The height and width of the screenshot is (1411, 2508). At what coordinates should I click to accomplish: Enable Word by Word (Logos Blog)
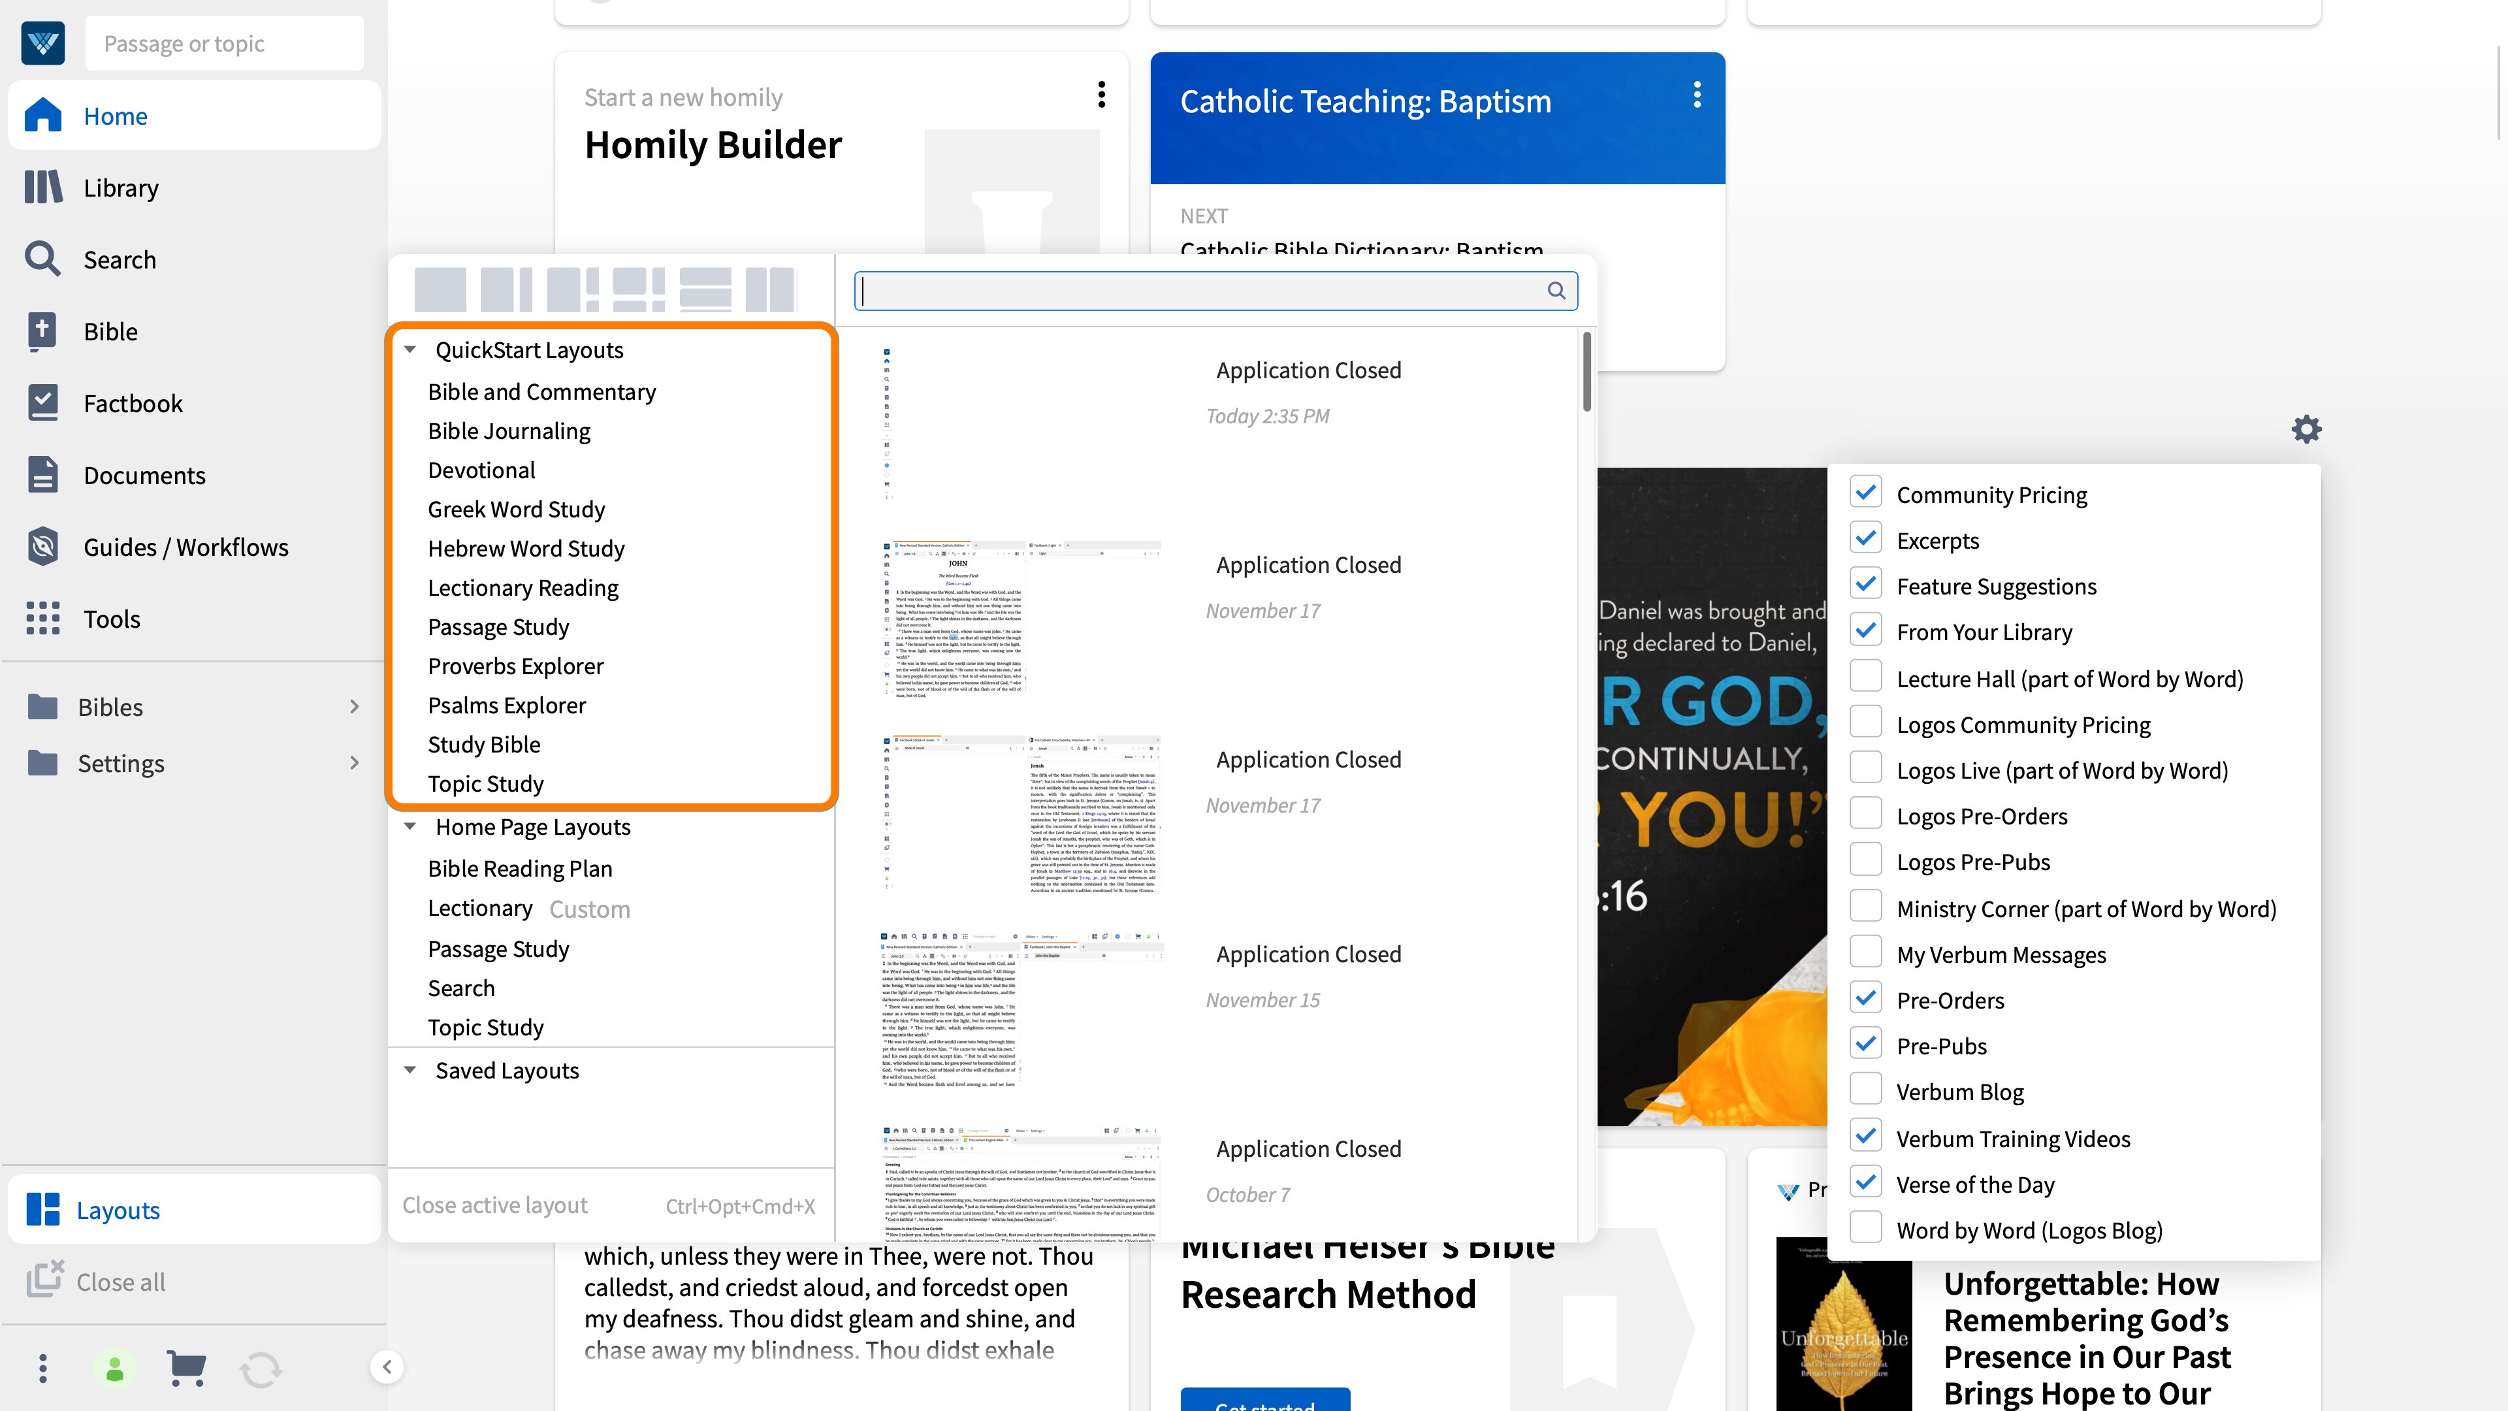point(1865,1227)
